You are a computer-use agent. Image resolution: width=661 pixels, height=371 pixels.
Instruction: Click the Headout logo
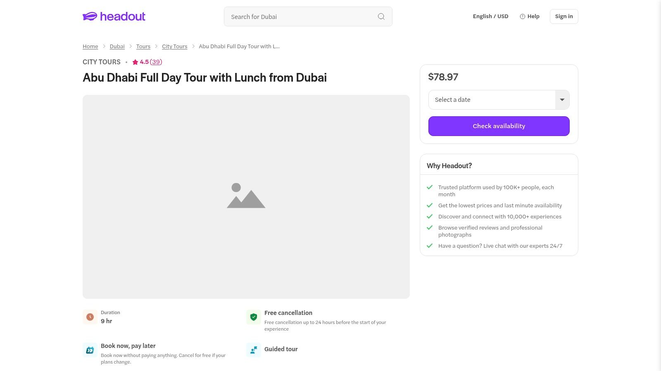coord(114,16)
